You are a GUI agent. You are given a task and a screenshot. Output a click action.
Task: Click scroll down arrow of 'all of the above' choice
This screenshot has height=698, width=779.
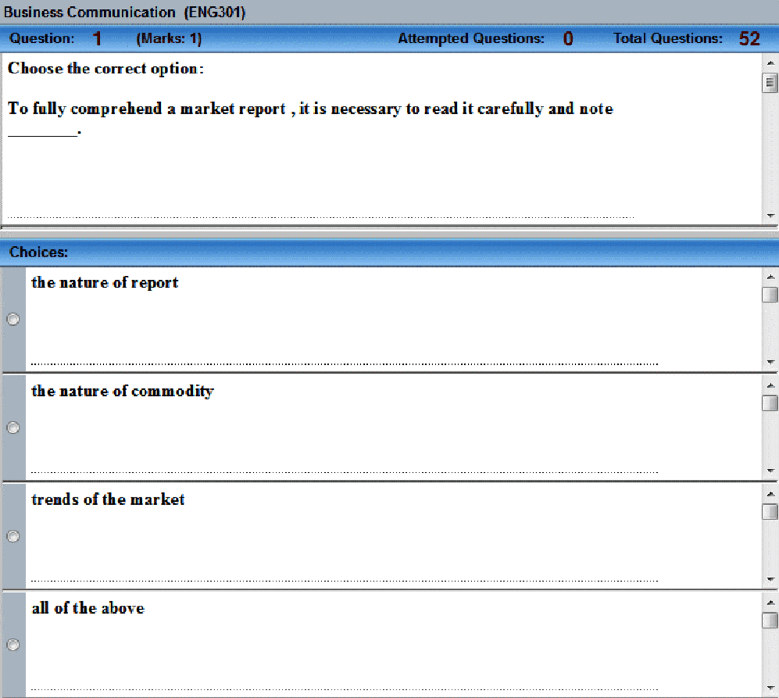(x=771, y=688)
